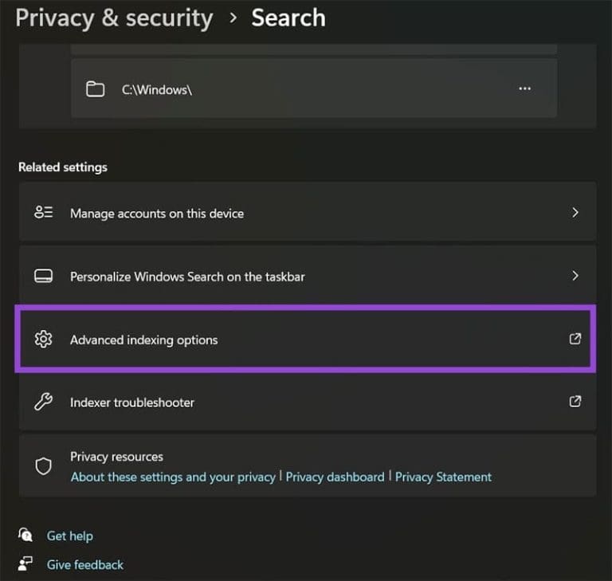
Task: Click the Give feedback link
Action: click(84, 564)
